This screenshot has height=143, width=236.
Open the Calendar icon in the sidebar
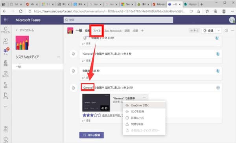(6, 74)
